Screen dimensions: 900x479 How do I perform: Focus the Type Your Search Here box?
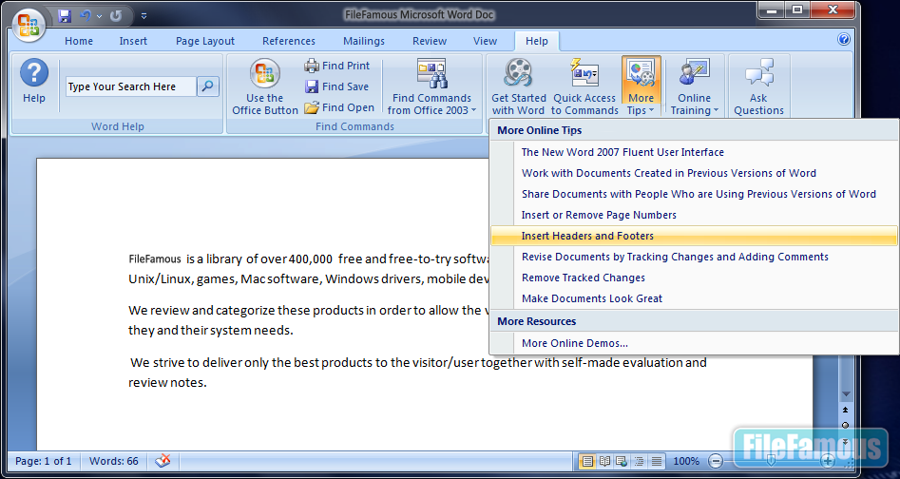(131, 86)
